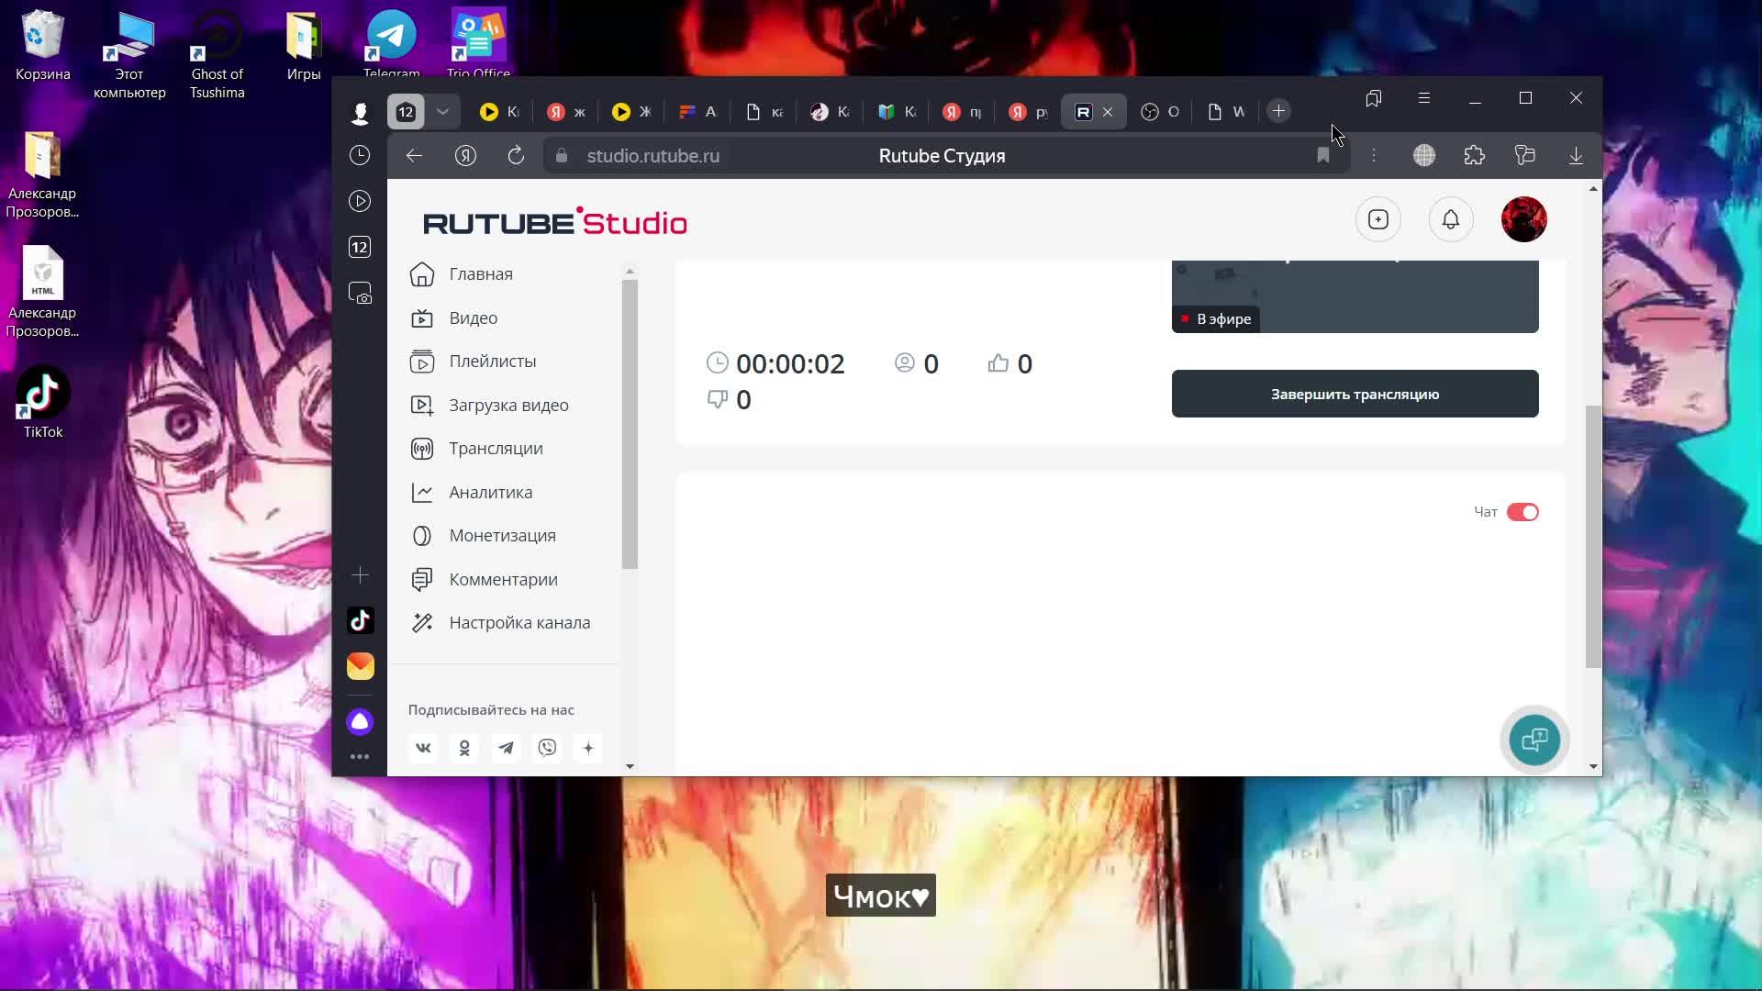The image size is (1762, 991).
Task: Open the screenshot tool in the browser sidebar
Action: pyautogui.click(x=360, y=294)
